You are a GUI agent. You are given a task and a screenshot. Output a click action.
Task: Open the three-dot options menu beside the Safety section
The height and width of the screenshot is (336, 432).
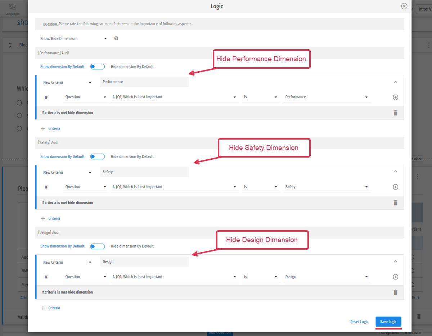coord(417,176)
